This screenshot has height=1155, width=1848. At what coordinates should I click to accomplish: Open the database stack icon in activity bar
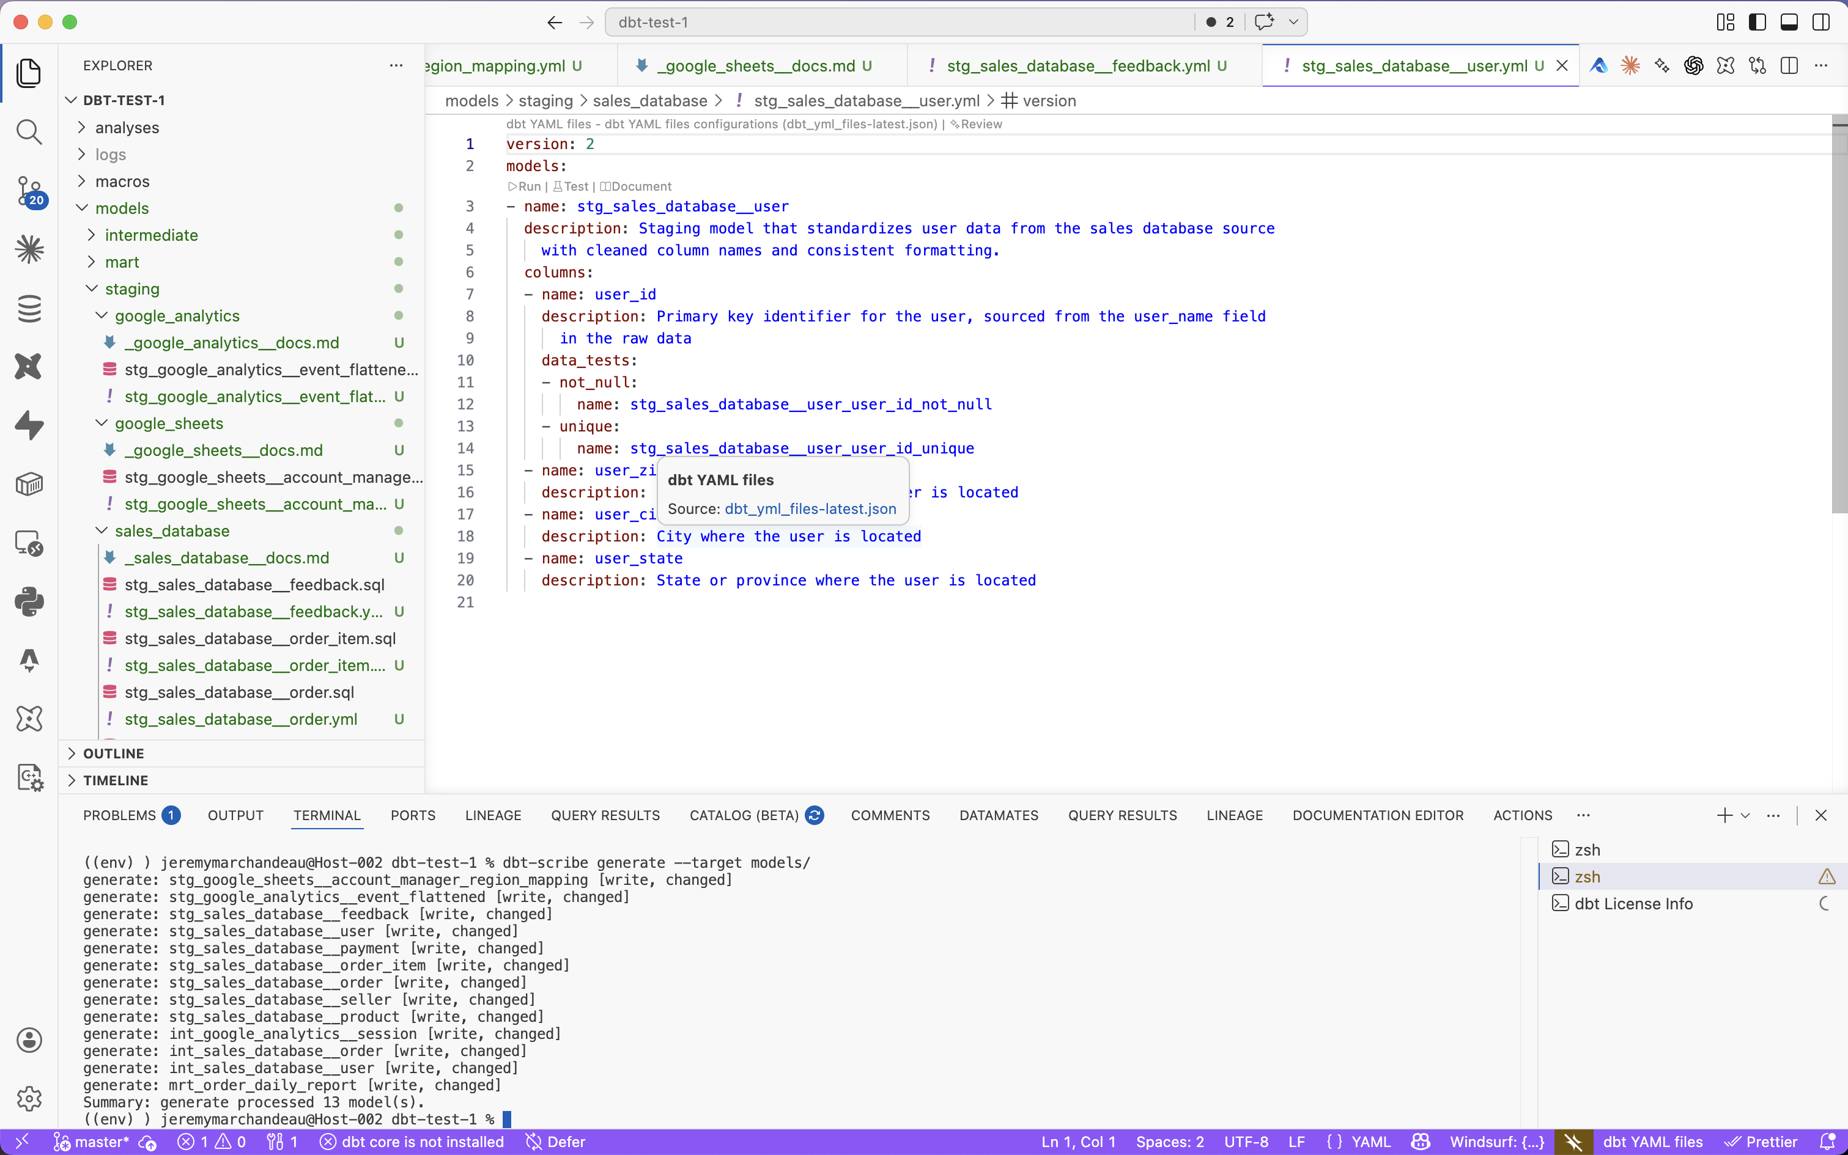29,309
